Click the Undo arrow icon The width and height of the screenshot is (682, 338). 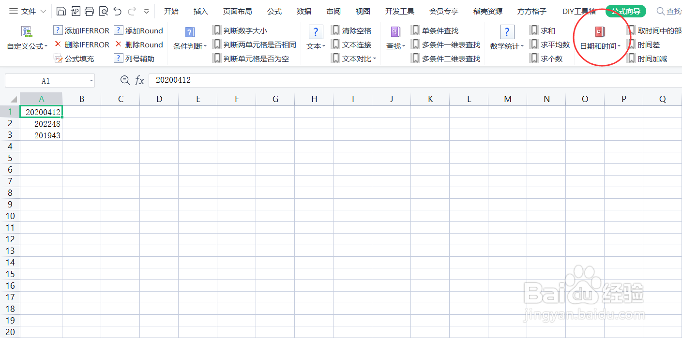(x=117, y=11)
